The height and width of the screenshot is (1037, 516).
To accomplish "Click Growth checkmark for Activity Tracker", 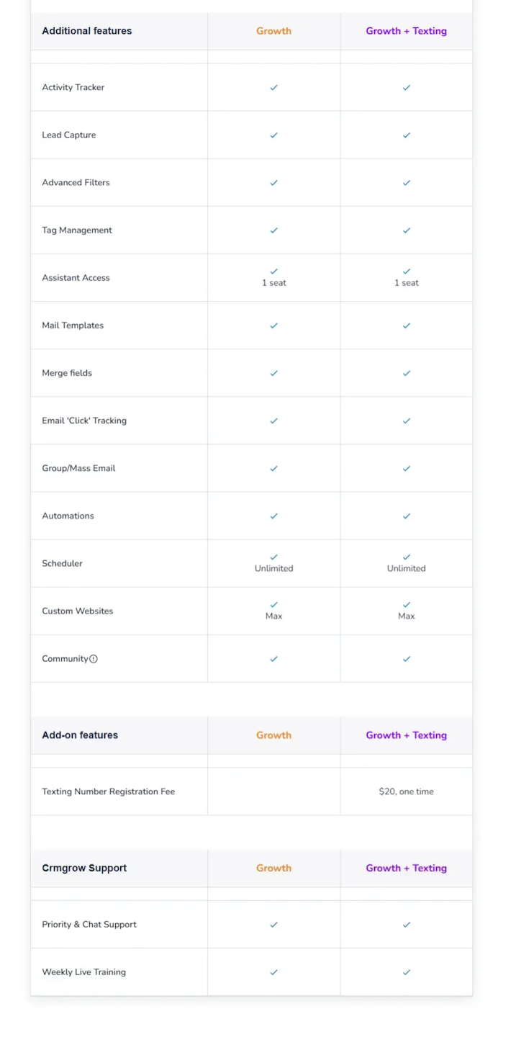I will (x=273, y=88).
